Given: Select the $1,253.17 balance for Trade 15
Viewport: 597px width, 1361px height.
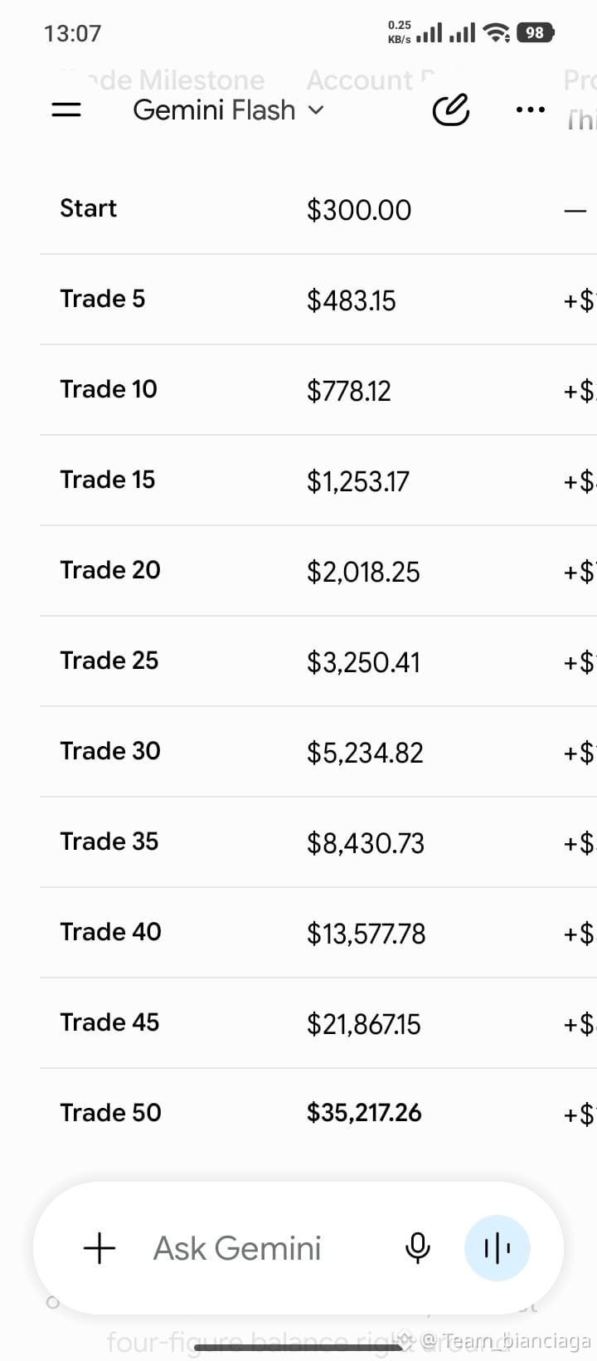Looking at the screenshot, I should pos(358,481).
